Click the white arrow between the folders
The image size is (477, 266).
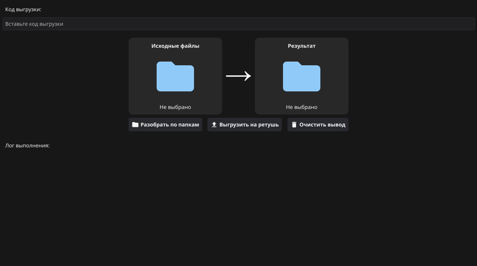point(238,76)
